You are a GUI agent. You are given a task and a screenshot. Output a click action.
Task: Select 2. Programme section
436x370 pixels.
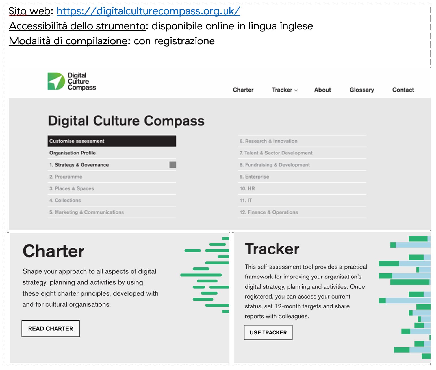point(112,177)
